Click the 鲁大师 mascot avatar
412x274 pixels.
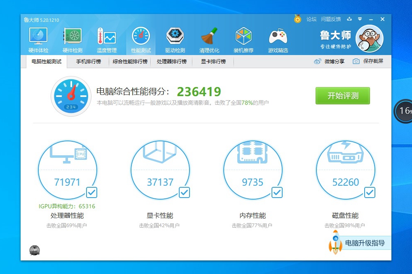pyautogui.click(x=370, y=39)
